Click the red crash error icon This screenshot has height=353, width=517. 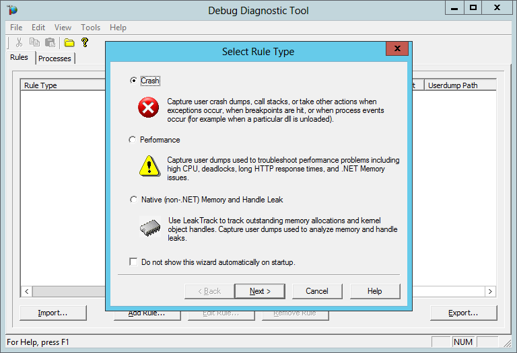pos(148,108)
